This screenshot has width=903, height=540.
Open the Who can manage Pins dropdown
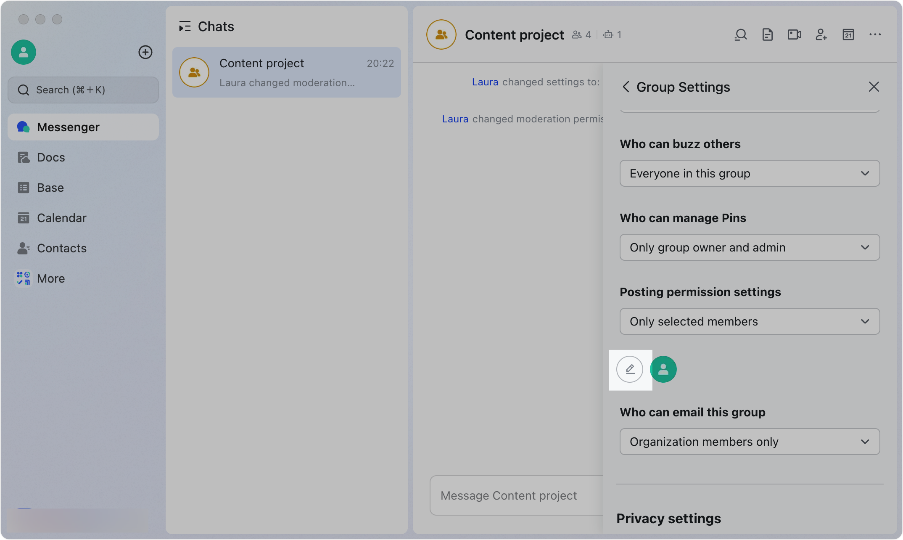(x=750, y=247)
